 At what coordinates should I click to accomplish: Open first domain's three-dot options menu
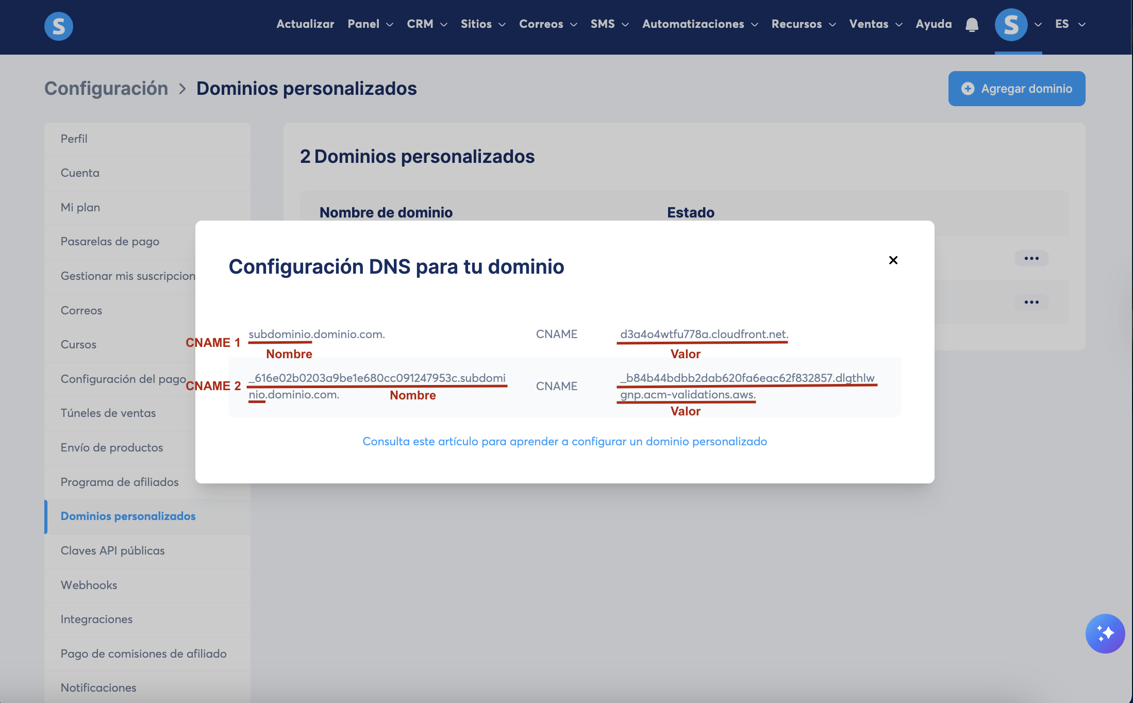(x=1031, y=258)
